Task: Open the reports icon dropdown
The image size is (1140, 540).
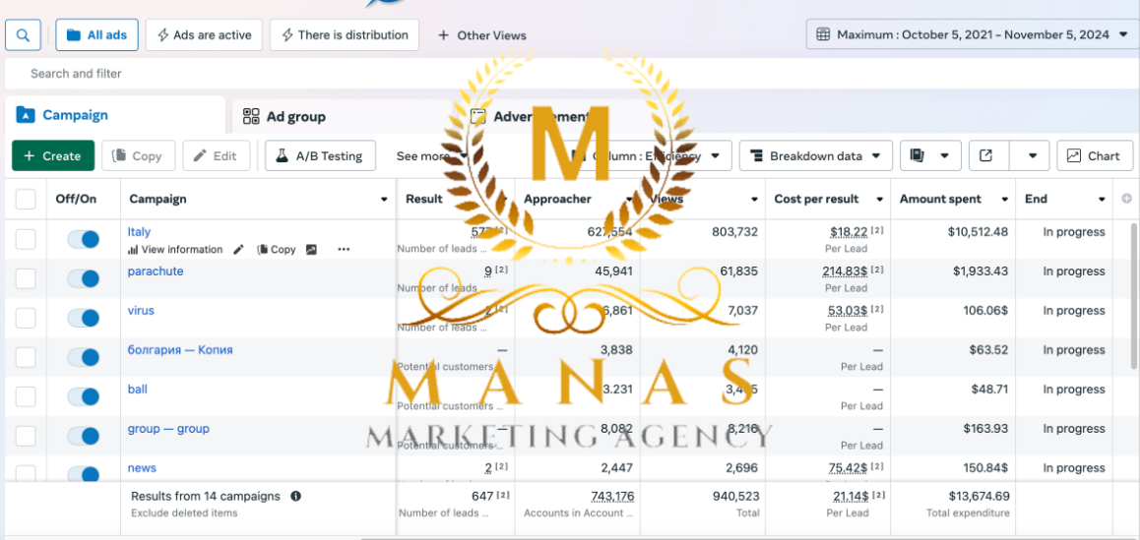Action: tap(930, 155)
